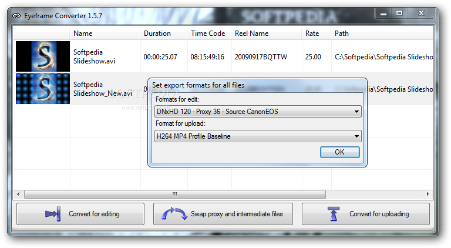Viewport: 451px width, 248px height.
Task: Click the swap arrows icon
Action: pos(174,214)
